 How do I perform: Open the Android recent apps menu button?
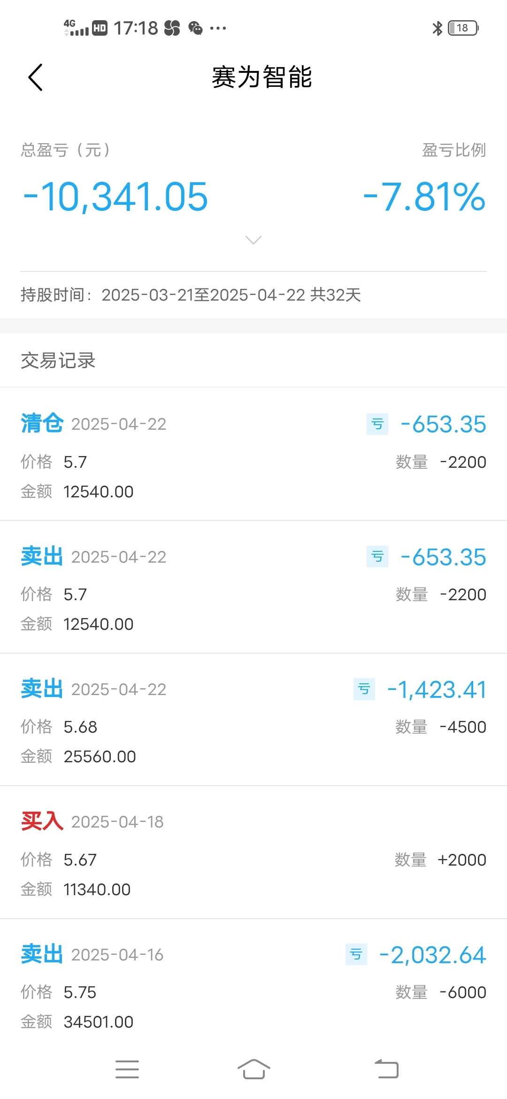[x=127, y=1069]
